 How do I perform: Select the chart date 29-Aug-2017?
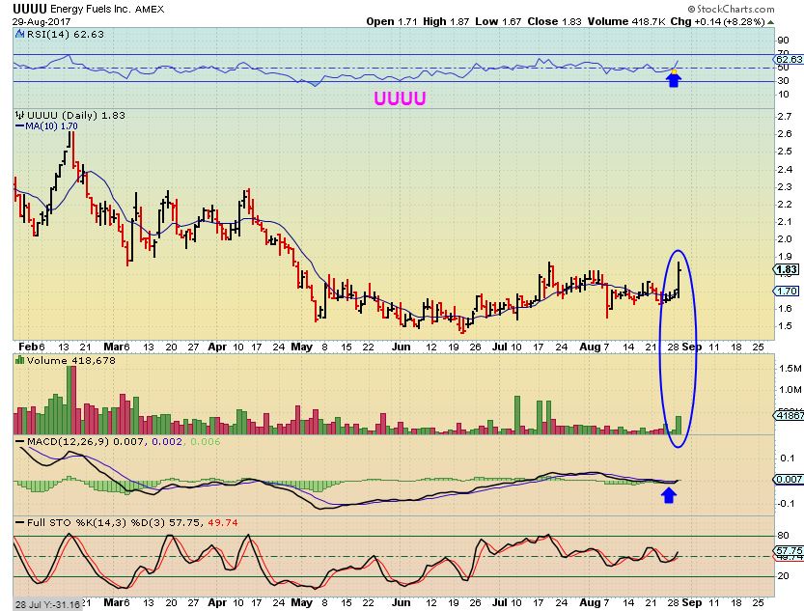tap(42, 22)
